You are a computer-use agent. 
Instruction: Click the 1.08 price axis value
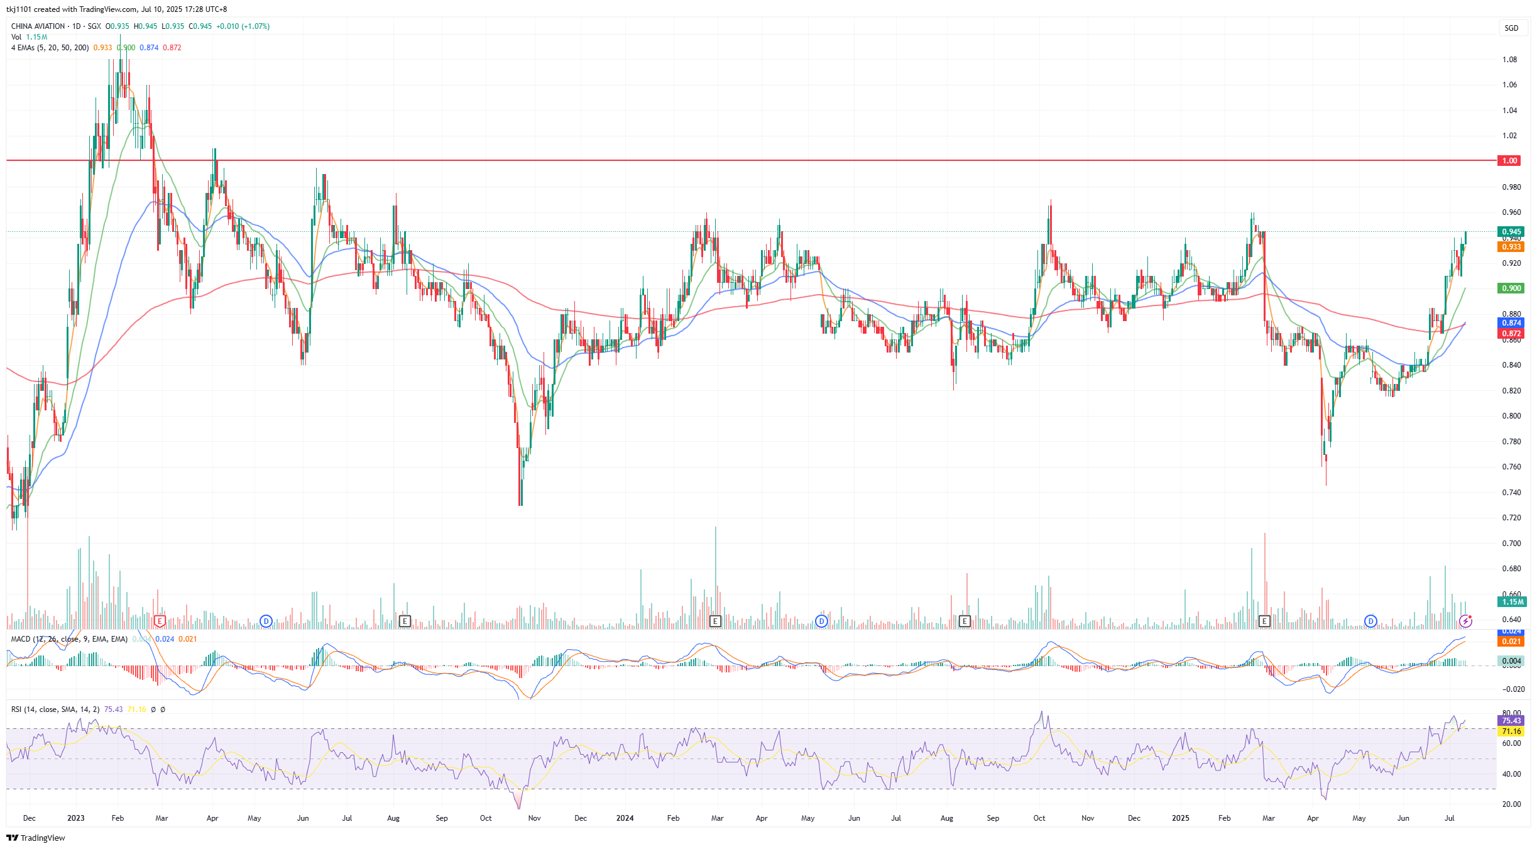pyautogui.click(x=1509, y=60)
